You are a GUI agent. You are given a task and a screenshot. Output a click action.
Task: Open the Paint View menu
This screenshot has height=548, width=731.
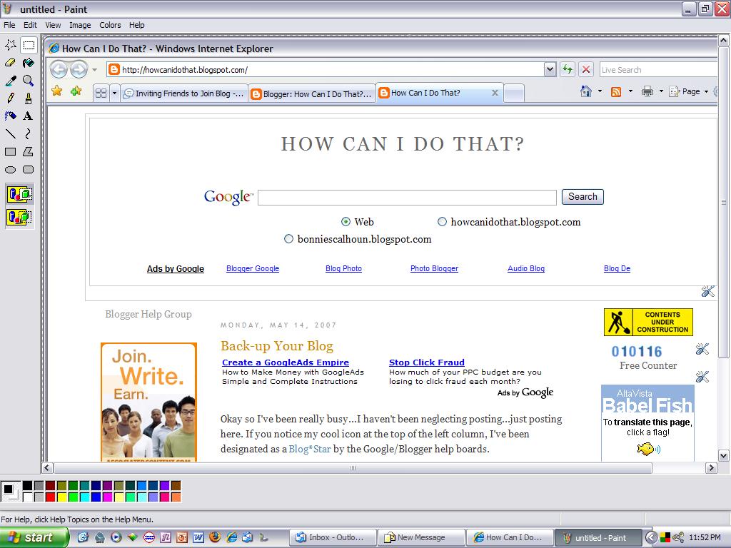53,25
